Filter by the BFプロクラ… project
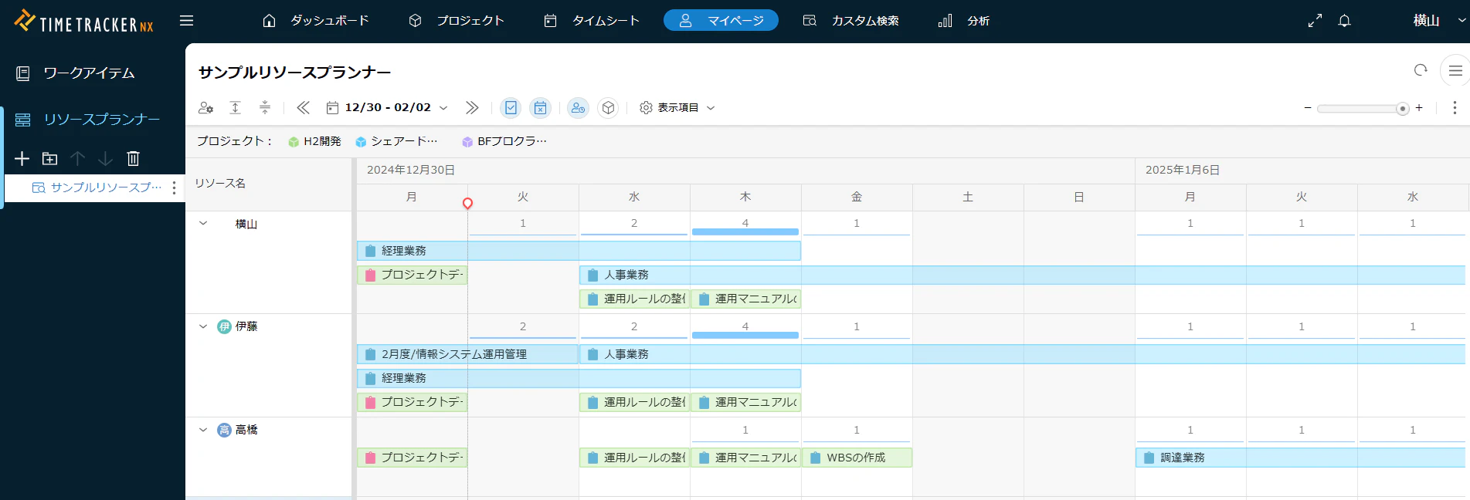 point(504,141)
